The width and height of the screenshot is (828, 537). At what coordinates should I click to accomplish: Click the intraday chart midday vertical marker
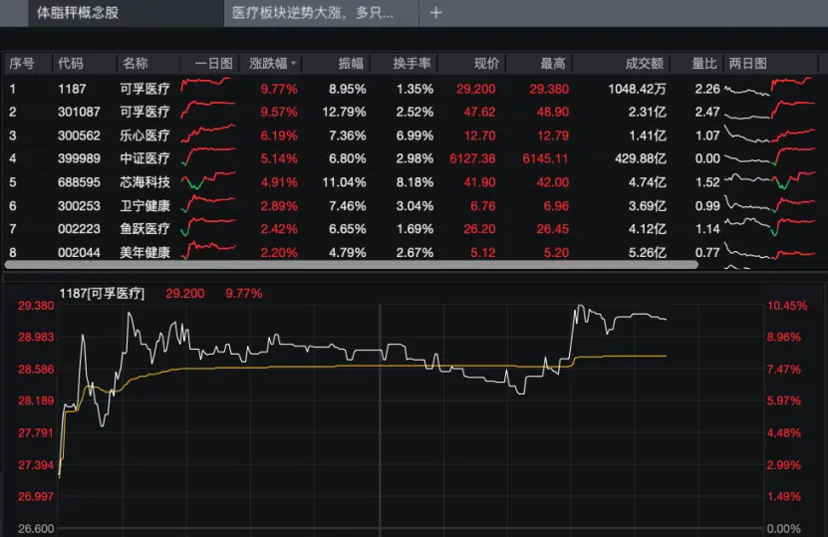click(380, 416)
